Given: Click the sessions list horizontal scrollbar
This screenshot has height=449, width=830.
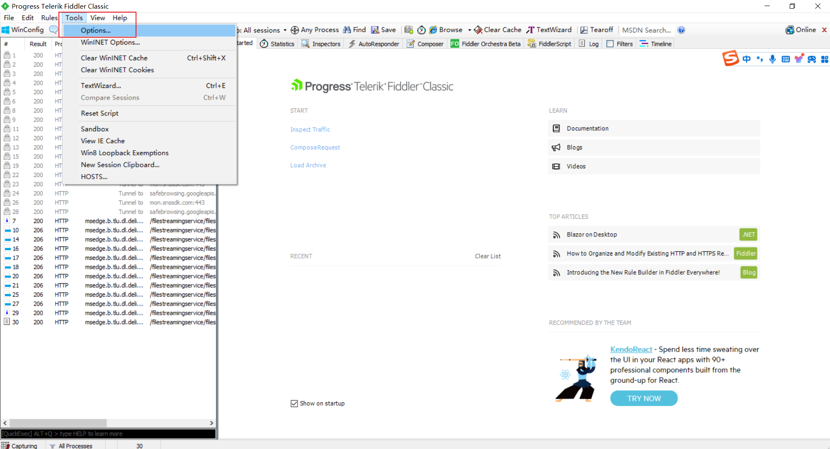Looking at the screenshot, I should [x=58, y=423].
